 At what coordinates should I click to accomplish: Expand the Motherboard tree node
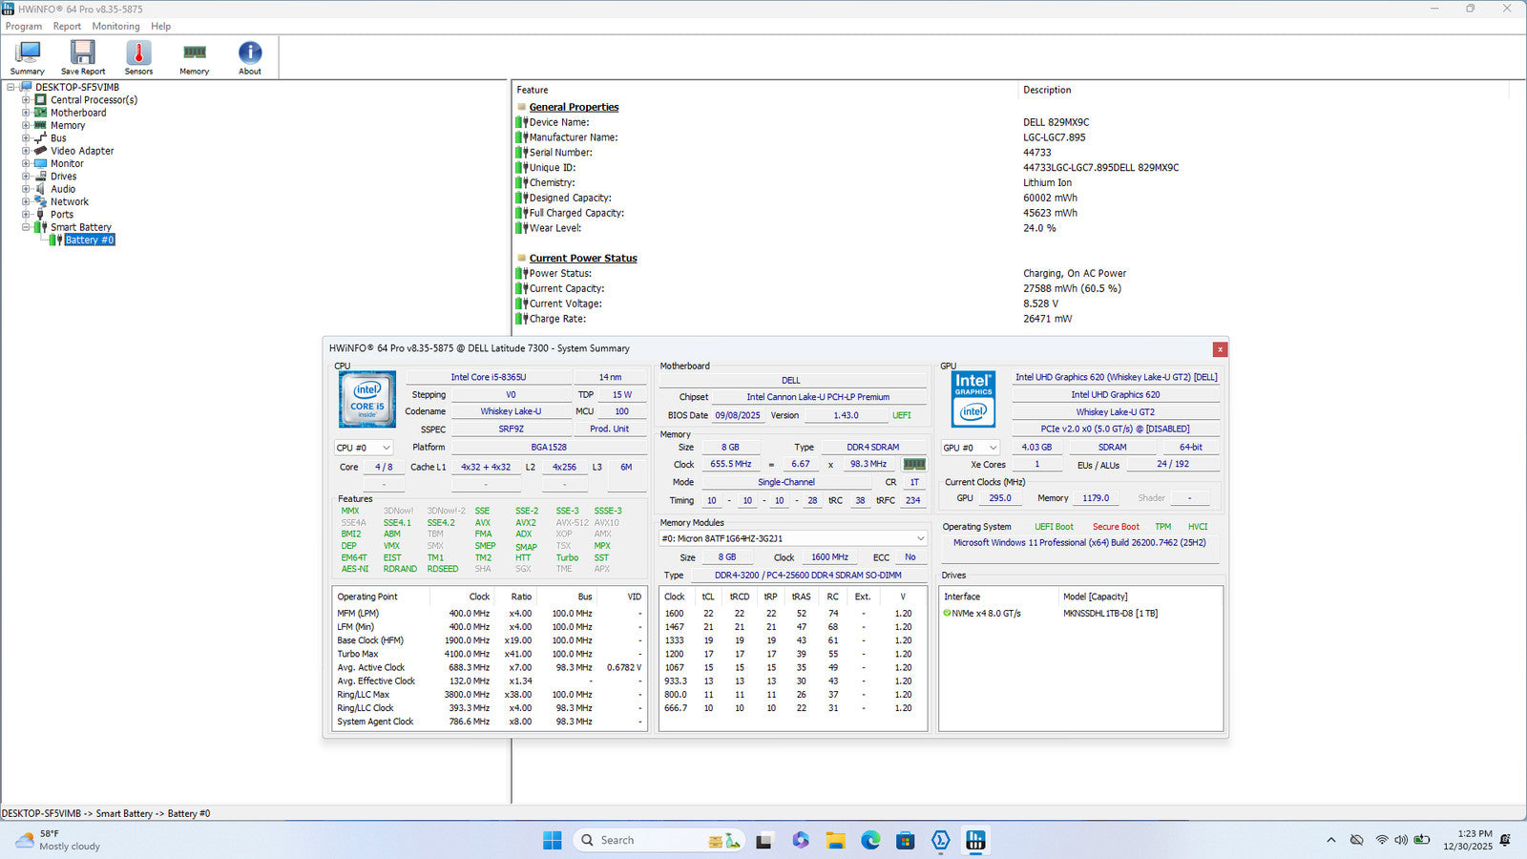point(26,113)
